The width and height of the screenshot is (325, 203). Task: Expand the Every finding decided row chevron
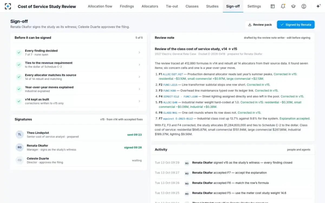(139, 53)
